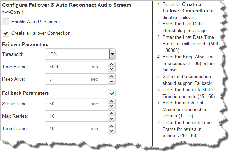
Task: Increase the Max Retries count
Action: [x=112, y=114]
